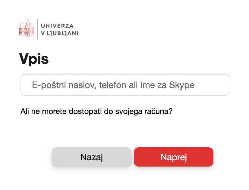249x190 pixels.
Task: Click the Vpis heading
Action: pos(34,59)
